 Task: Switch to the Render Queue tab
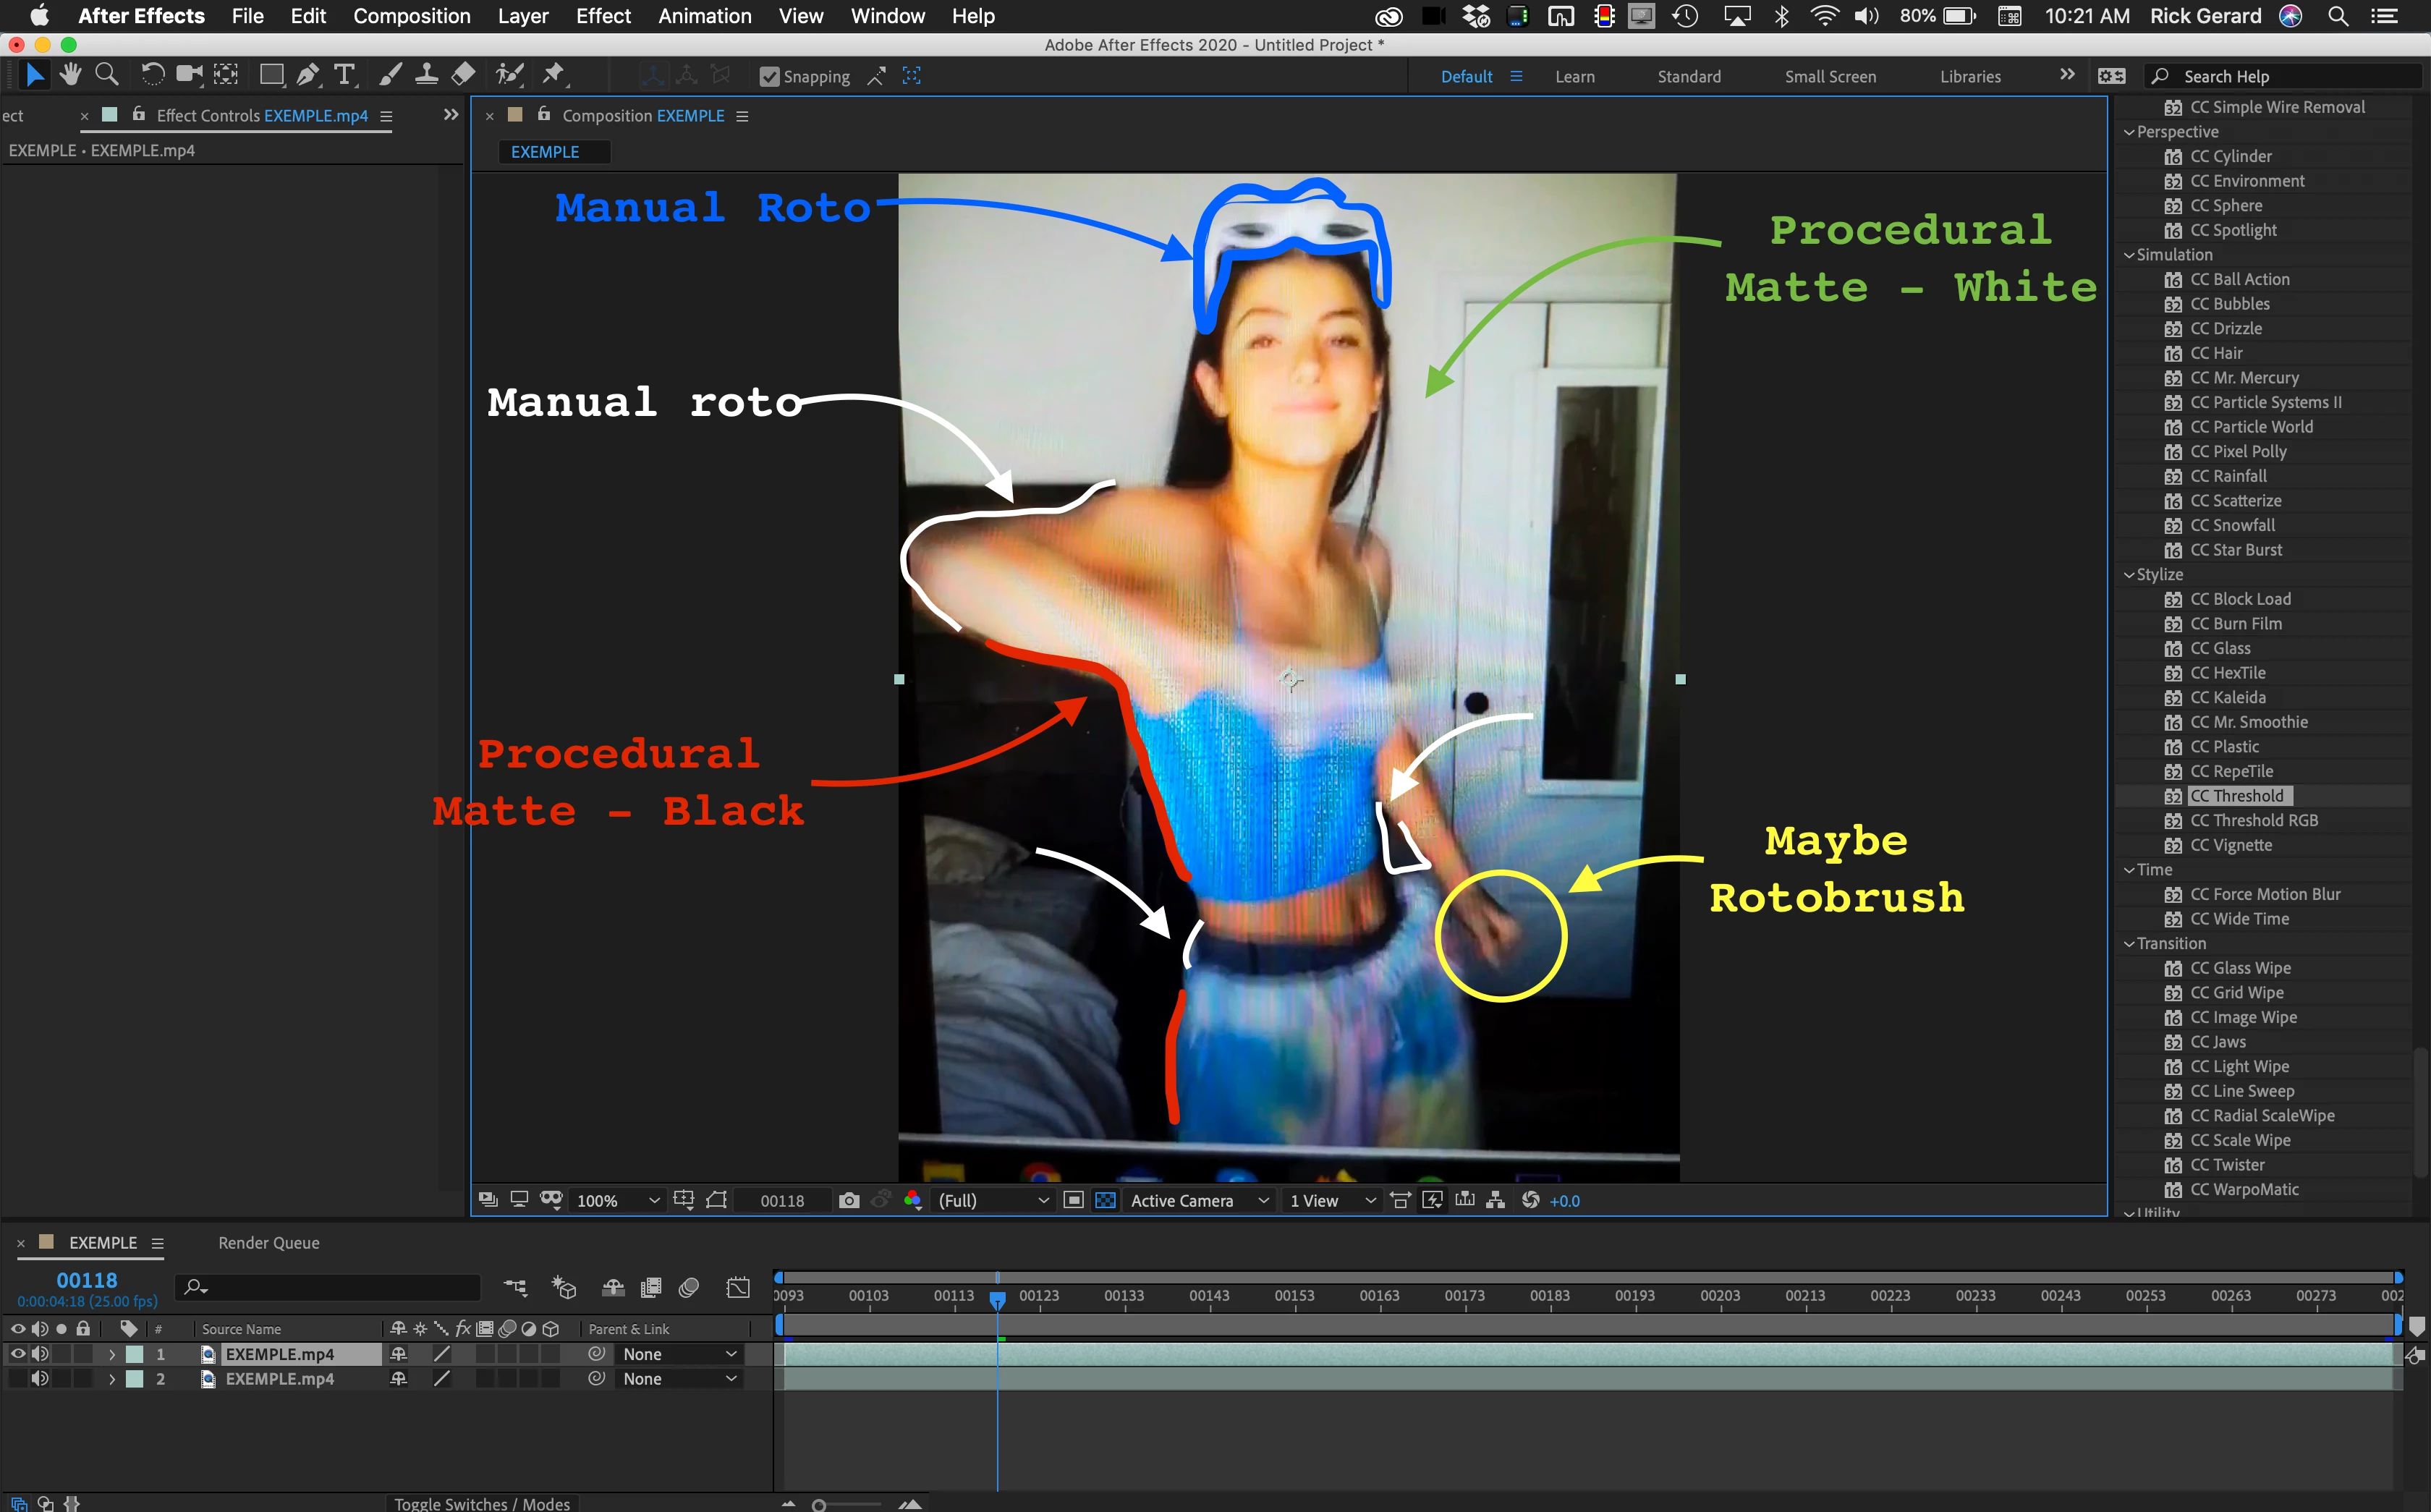pyautogui.click(x=269, y=1243)
